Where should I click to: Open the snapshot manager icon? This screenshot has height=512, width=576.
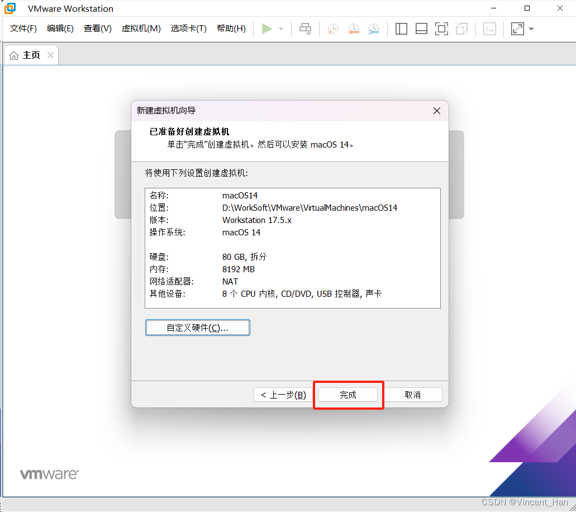pyautogui.click(x=374, y=29)
